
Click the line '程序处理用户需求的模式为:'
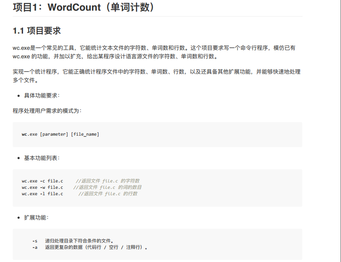click(x=47, y=111)
